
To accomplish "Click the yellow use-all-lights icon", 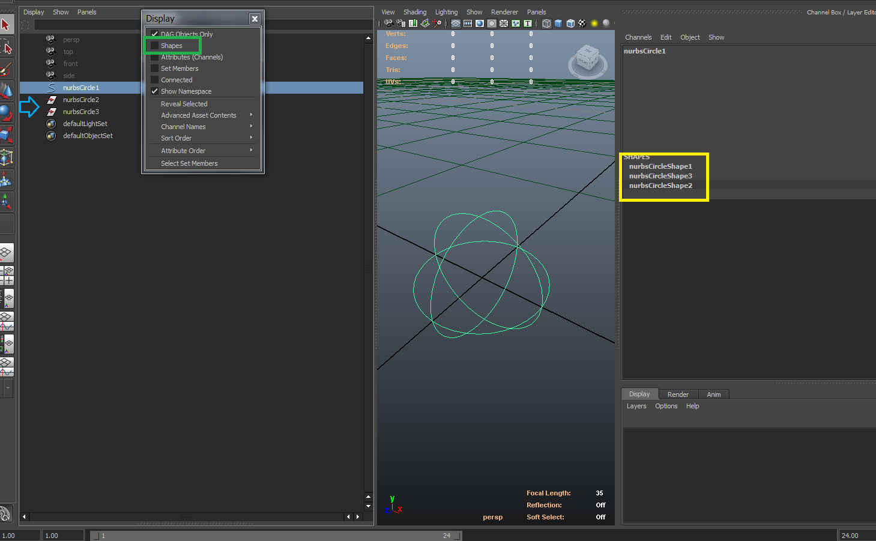I will pyautogui.click(x=594, y=23).
